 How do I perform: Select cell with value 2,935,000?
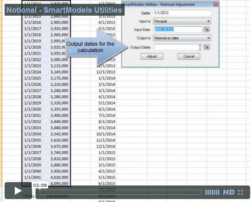(57, 28)
